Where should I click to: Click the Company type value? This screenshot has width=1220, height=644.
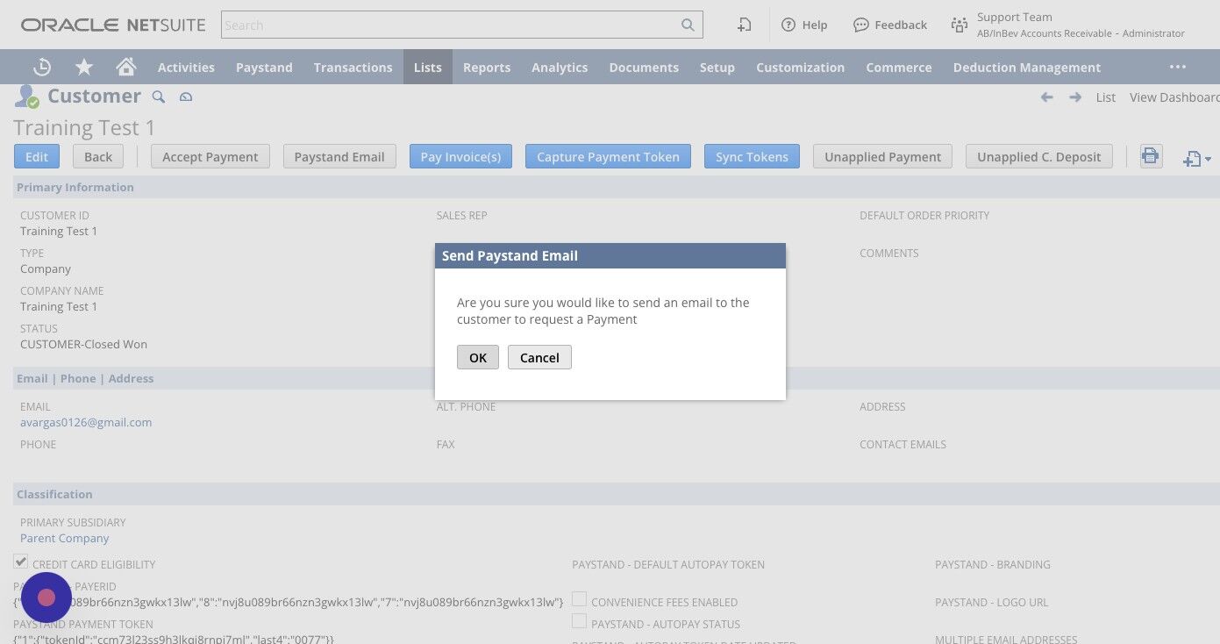click(x=46, y=268)
